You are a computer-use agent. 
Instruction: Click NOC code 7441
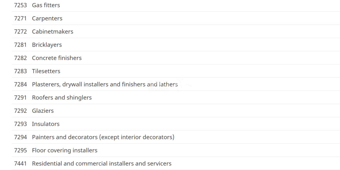[20, 163]
